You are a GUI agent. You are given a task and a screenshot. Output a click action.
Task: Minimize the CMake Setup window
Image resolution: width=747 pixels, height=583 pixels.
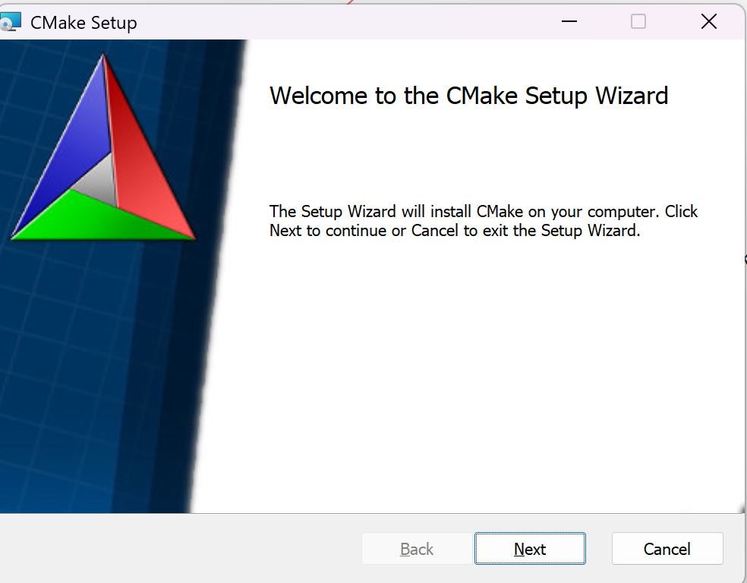(569, 21)
